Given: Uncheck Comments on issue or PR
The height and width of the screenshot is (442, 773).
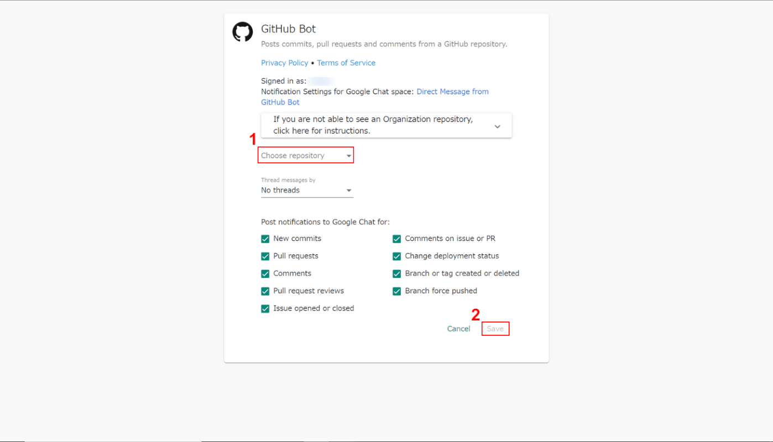Looking at the screenshot, I should tap(397, 239).
